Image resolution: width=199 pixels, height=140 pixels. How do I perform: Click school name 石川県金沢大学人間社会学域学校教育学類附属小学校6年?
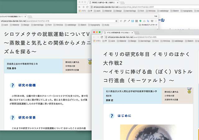click(x=132, y=94)
